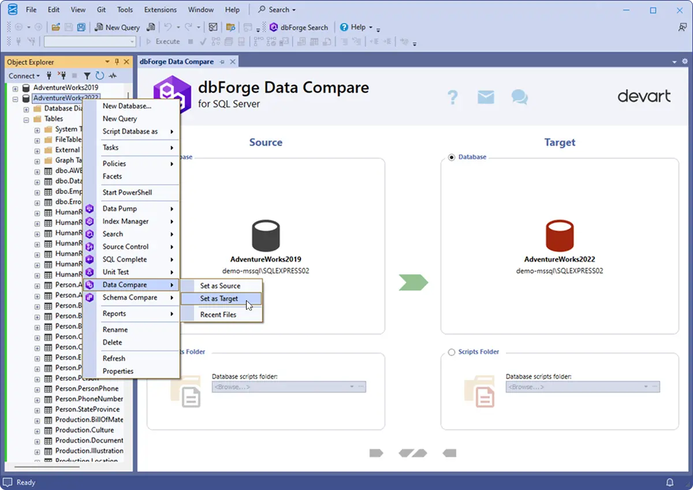Viewport: 693px width, 490px height.
Task: Click the dbForge Search toolbar button
Action: (299, 27)
